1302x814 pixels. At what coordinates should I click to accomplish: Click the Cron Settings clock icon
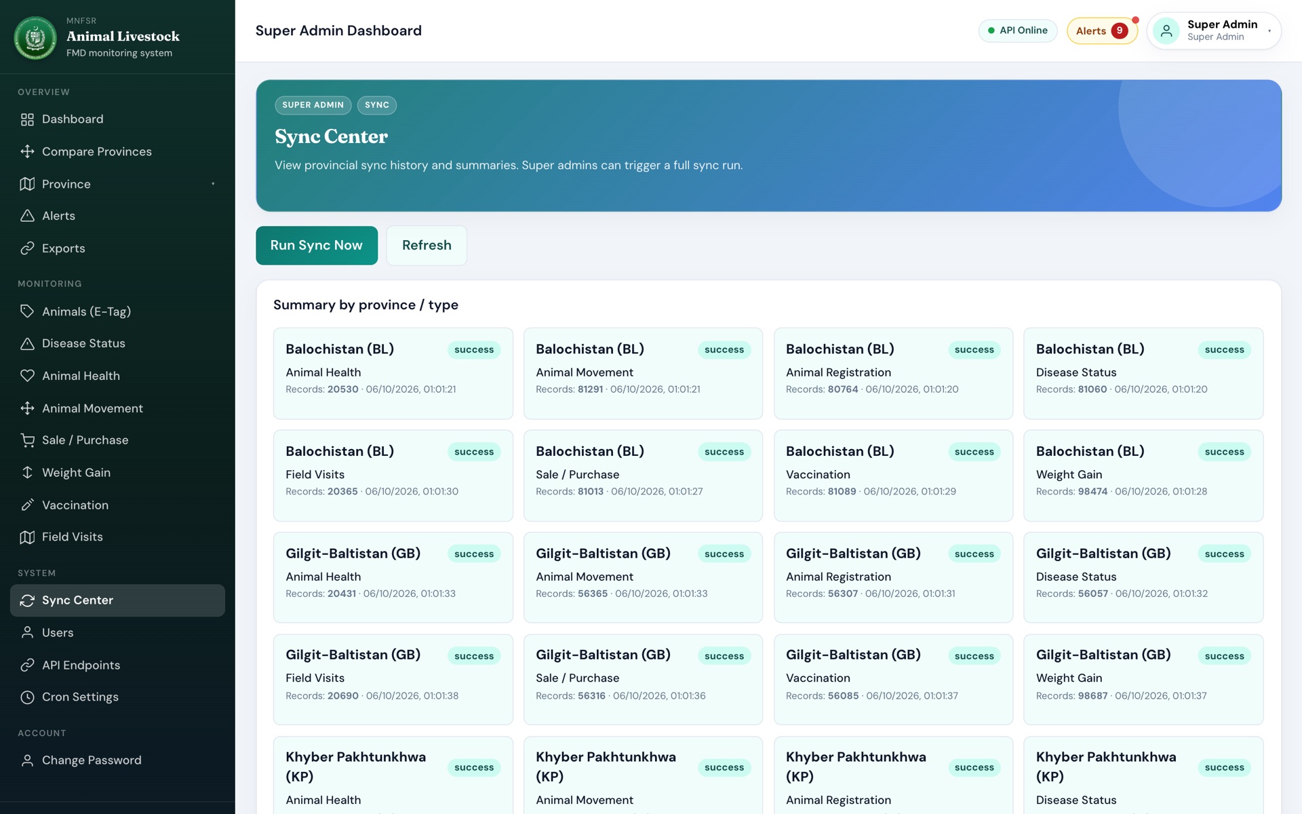point(27,697)
